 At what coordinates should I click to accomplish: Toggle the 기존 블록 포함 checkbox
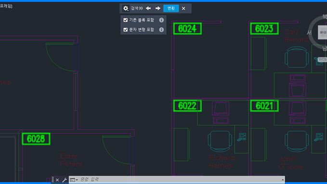[x=125, y=20]
